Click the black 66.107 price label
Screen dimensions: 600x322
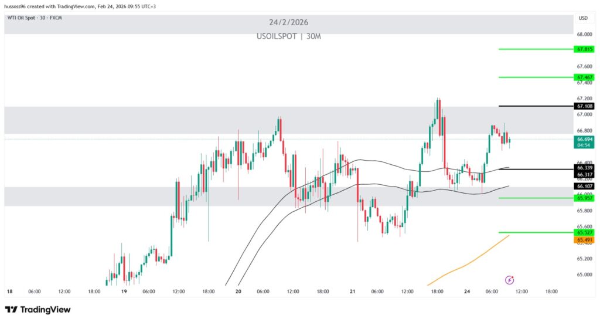pyautogui.click(x=585, y=186)
